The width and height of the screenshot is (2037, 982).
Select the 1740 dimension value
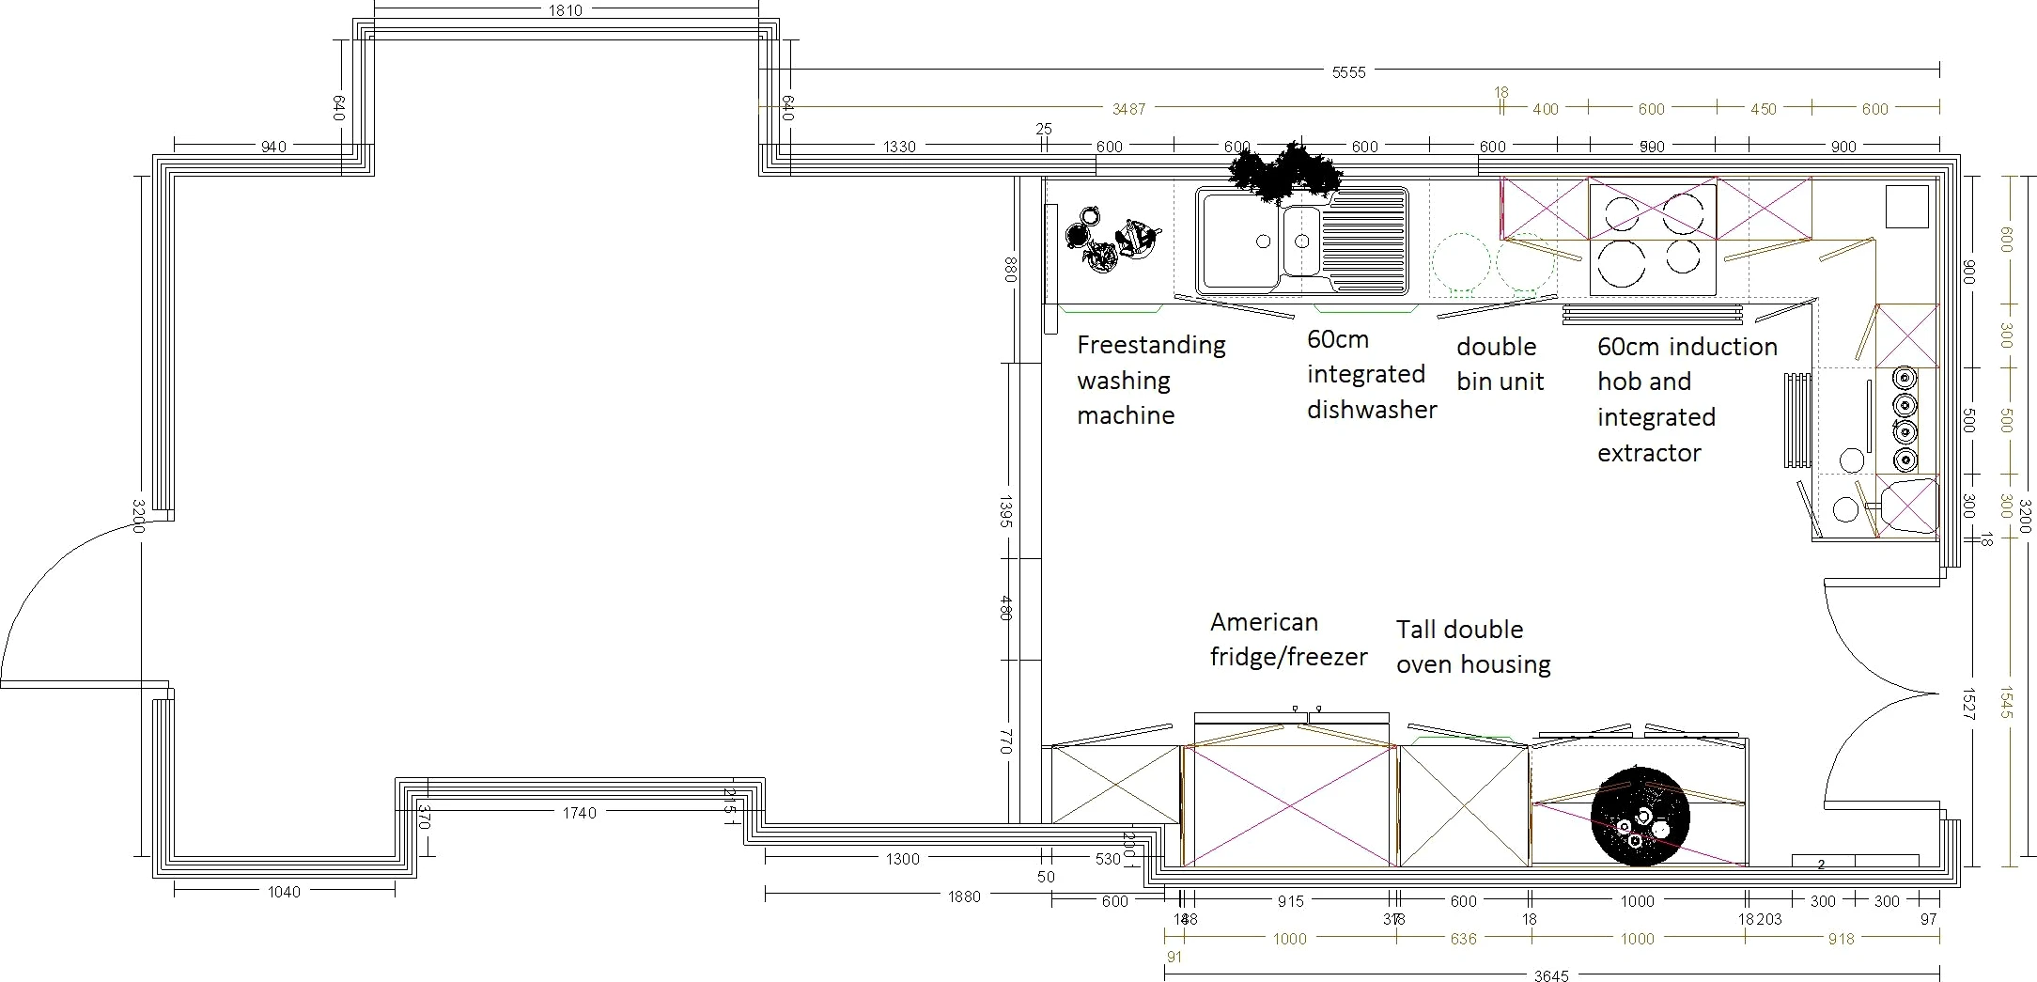(x=580, y=813)
